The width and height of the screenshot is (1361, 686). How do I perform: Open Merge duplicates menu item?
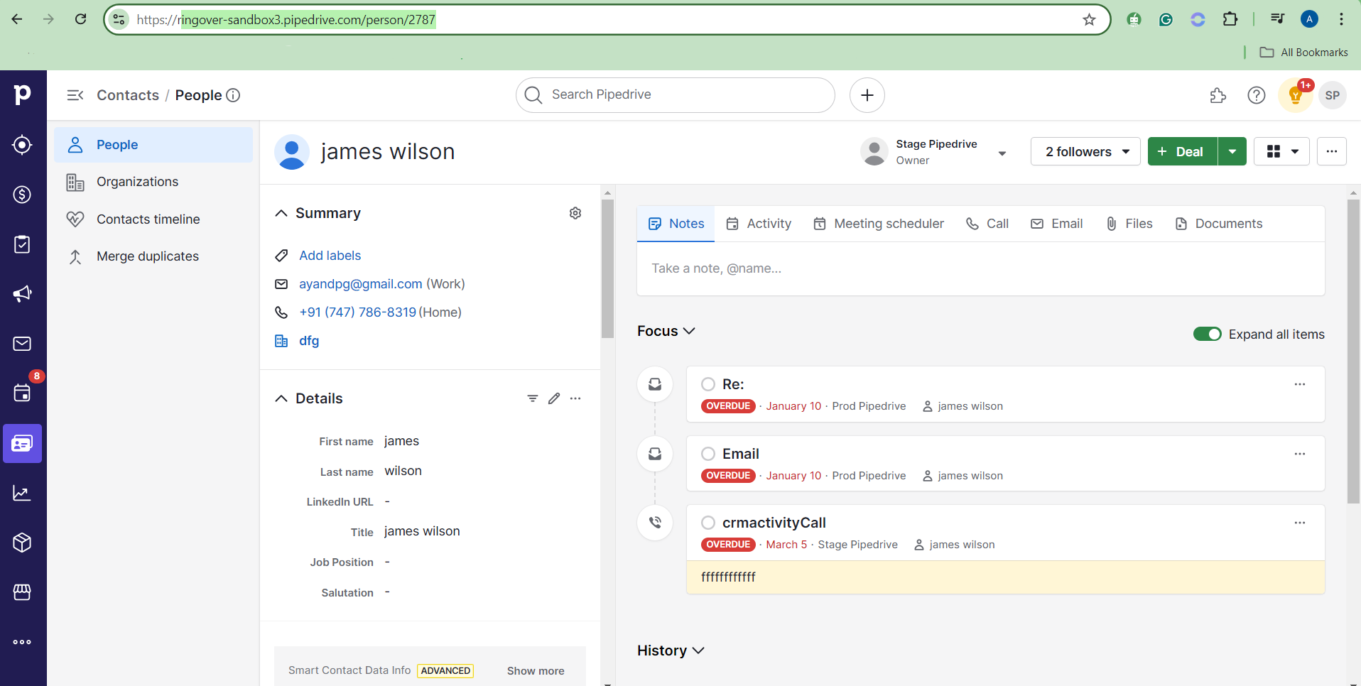tap(153, 256)
